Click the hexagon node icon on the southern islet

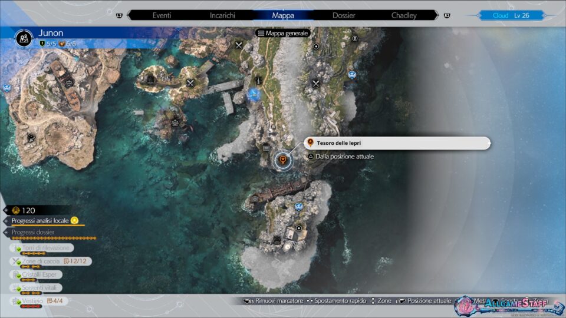pyautogui.click(x=298, y=228)
